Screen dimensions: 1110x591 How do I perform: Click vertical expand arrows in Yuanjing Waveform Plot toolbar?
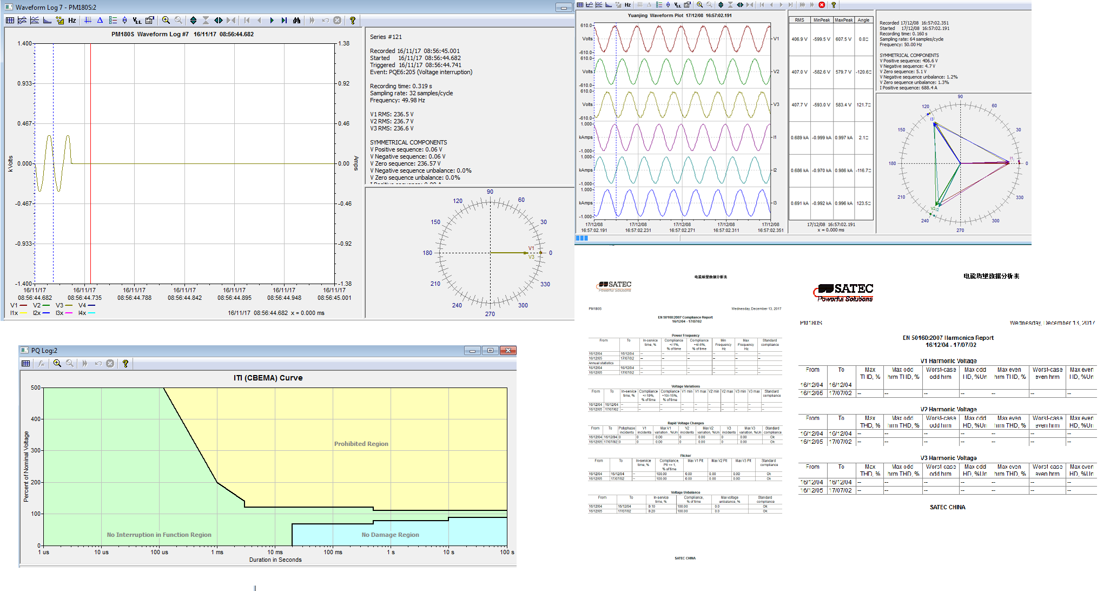(721, 5)
